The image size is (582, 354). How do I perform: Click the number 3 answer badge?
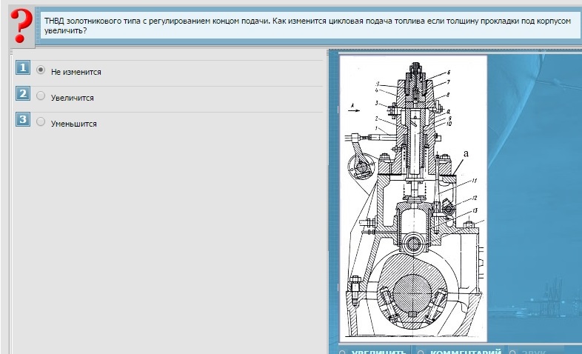coord(23,119)
